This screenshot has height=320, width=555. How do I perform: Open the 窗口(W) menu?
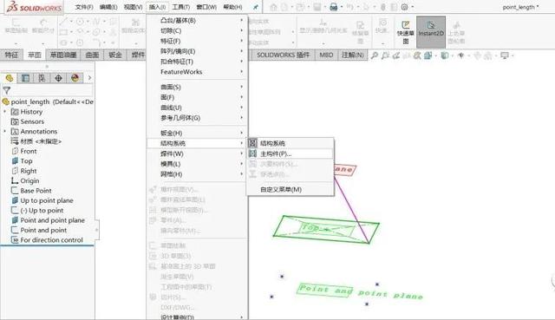[x=206, y=7]
